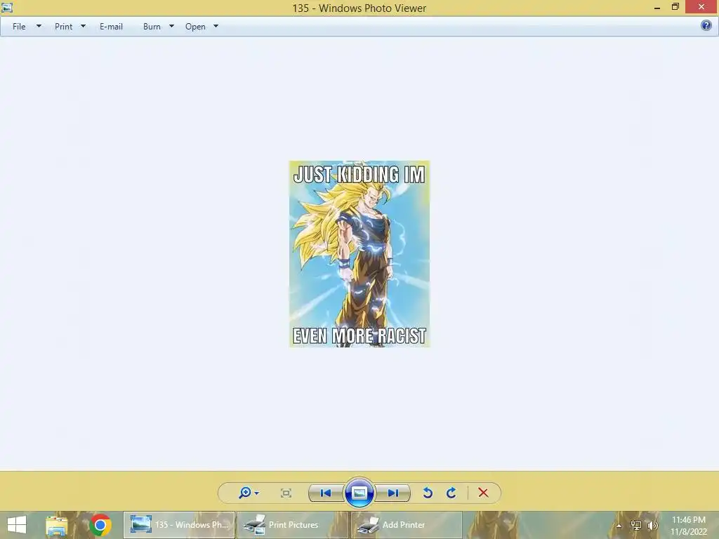Show hidden system tray icons
Image resolution: width=719 pixels, height=539 pixels.
619,526
